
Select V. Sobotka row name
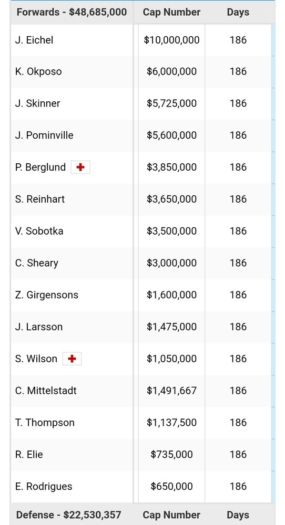(x=39, y=231)
